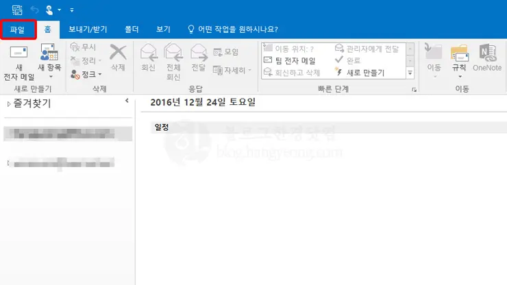Click the send/receive all folders icon
This screenshot has height=285, width=507.
pyautogui.click(x=17, y=10)
